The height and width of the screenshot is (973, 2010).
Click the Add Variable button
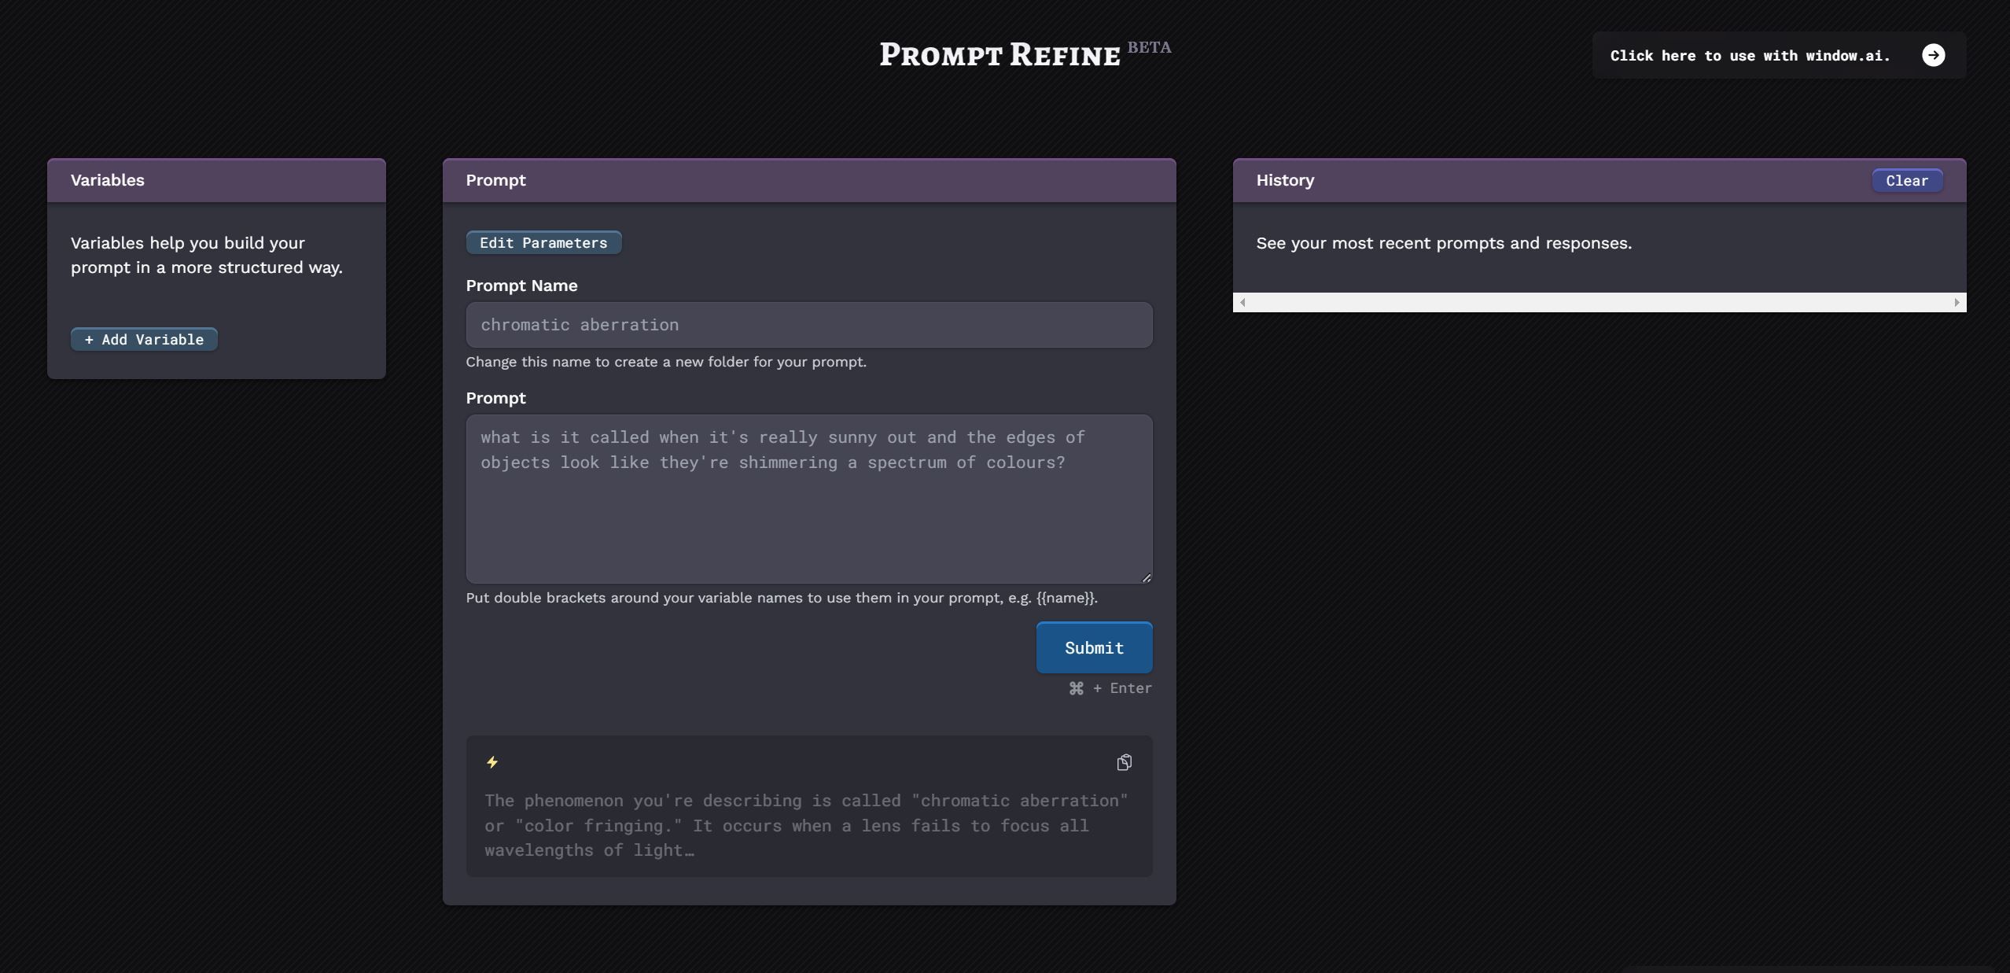(x=144, y=338)
